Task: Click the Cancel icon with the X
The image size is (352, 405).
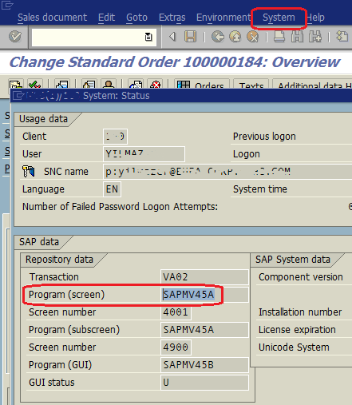Action: tap(253, 37)
